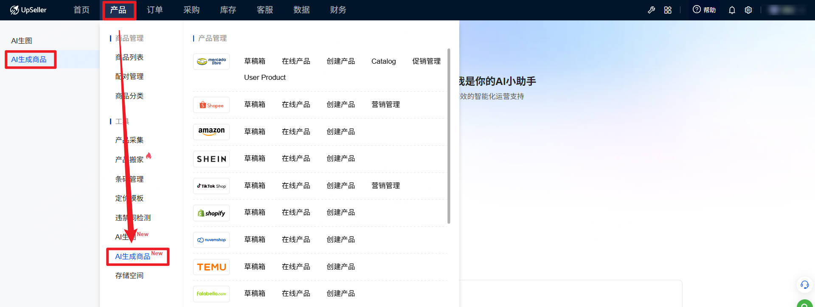Open 产品采集 tool

(129, 140)
